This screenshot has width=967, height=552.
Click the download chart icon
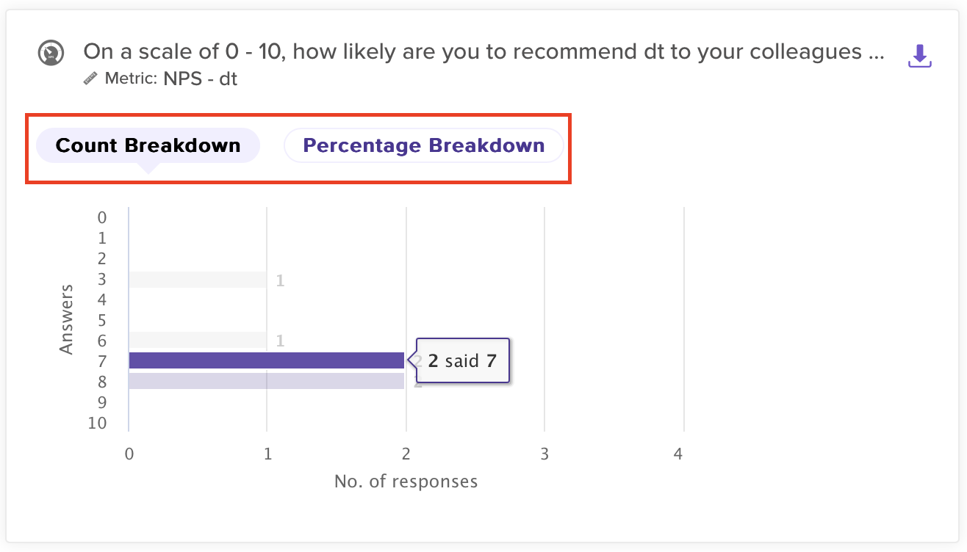(920, 56)
